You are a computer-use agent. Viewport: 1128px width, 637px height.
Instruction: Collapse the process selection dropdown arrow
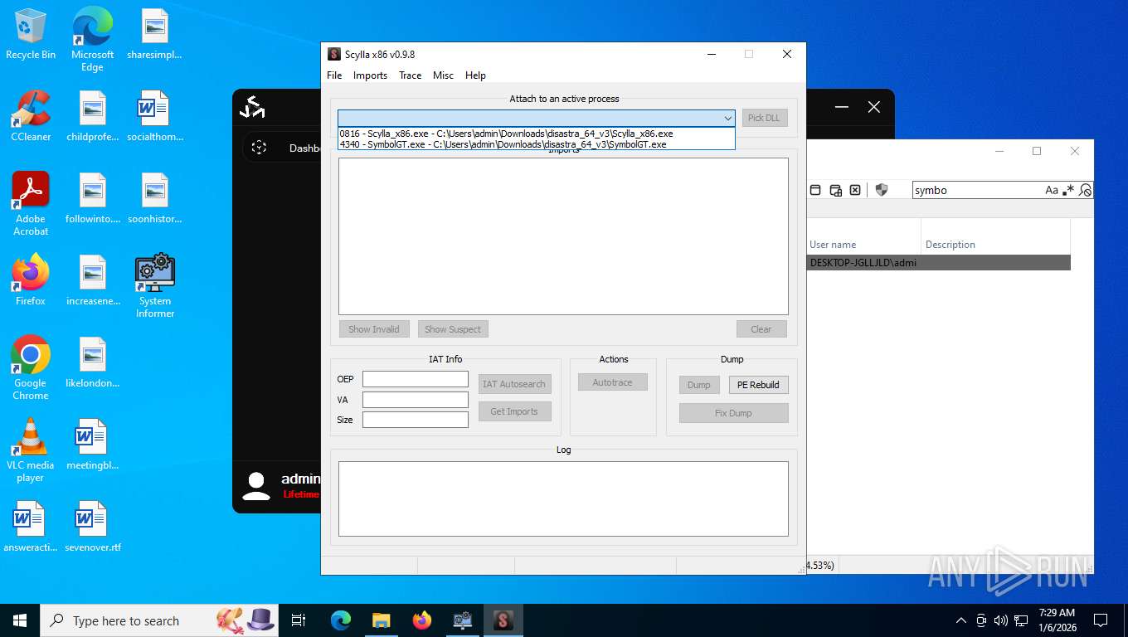tap(727, 119)
